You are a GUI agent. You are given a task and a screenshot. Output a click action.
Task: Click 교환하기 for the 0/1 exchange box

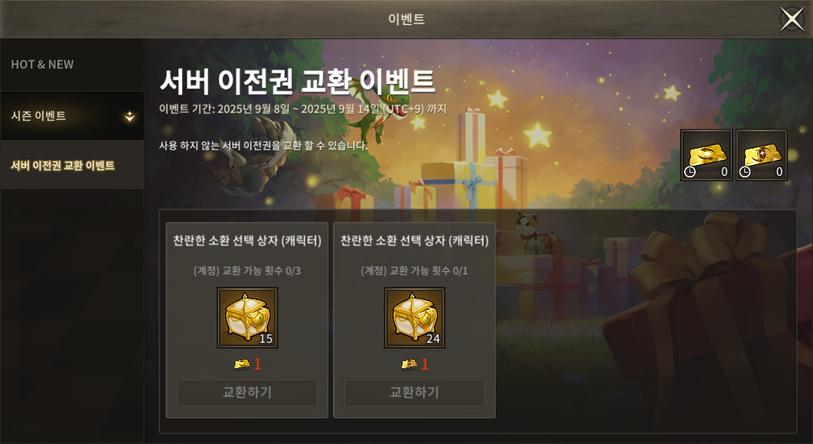pyautogui.click(x=414, y=392)
